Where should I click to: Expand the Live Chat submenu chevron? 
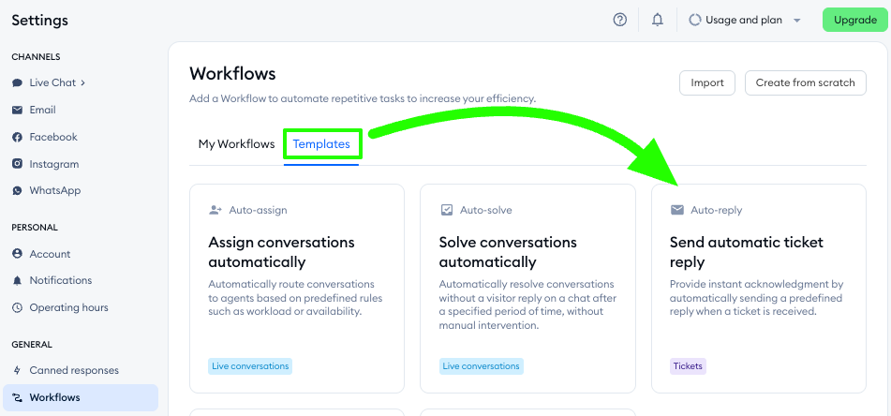point(83,82)
